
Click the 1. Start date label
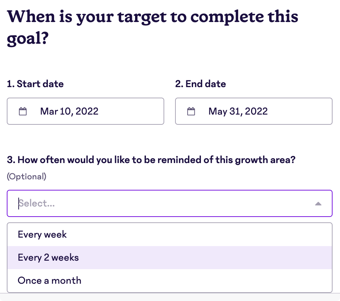pyautogui.click(x=35, y=84)
